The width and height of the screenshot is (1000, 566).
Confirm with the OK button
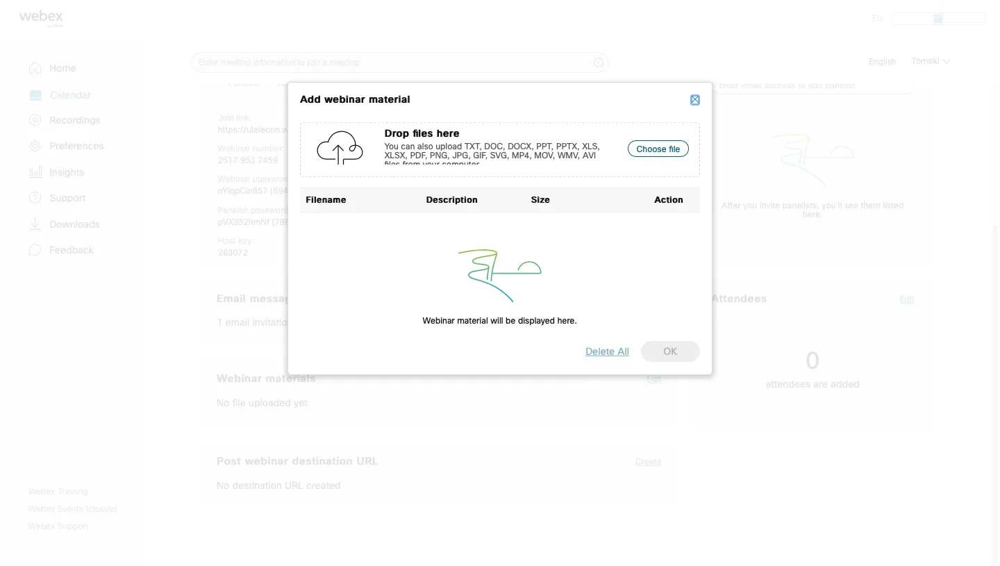(669, 351)
